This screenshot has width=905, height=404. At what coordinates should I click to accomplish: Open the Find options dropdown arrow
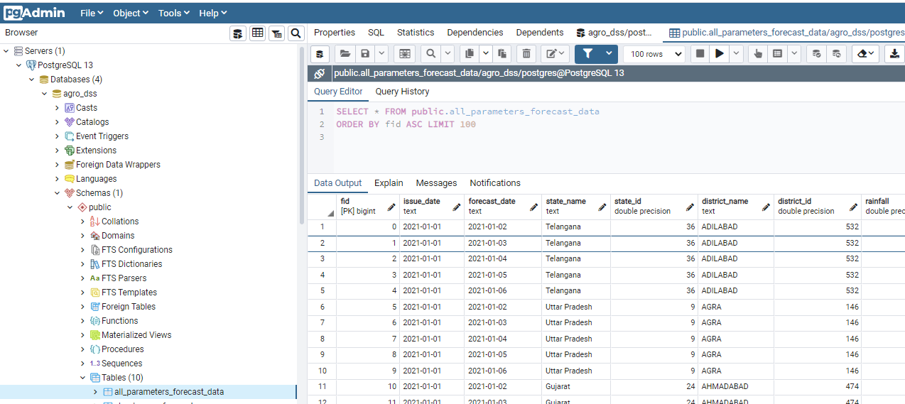448,53
